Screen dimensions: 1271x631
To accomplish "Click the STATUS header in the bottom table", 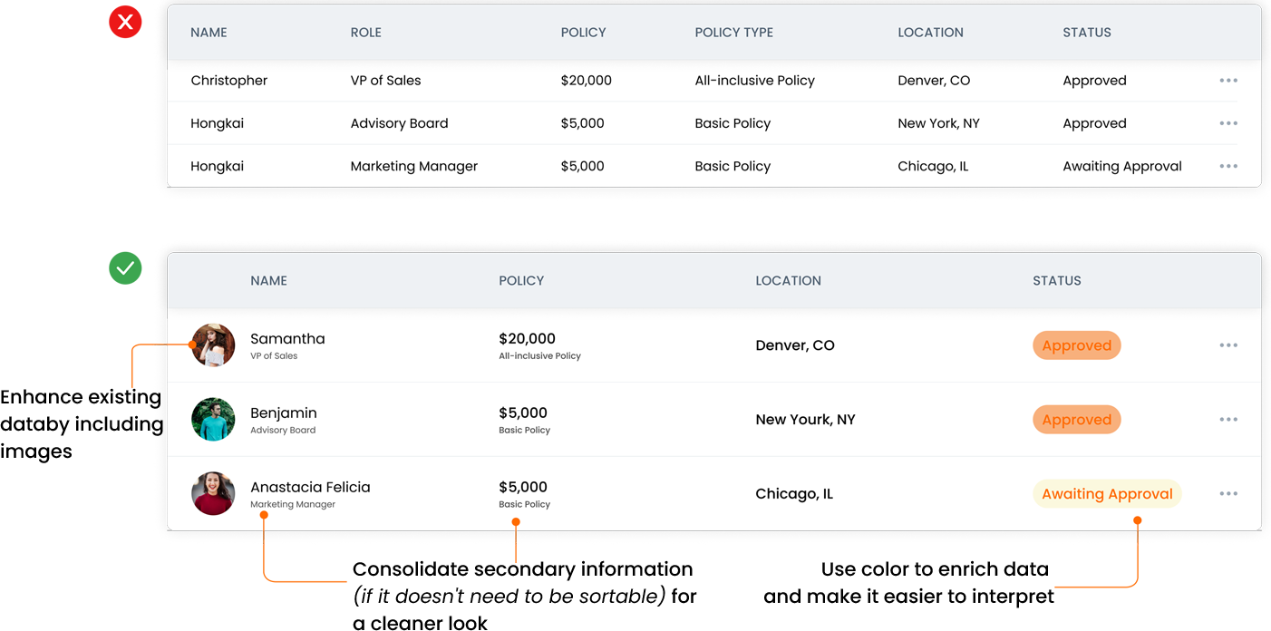I will coord(1056,281).
